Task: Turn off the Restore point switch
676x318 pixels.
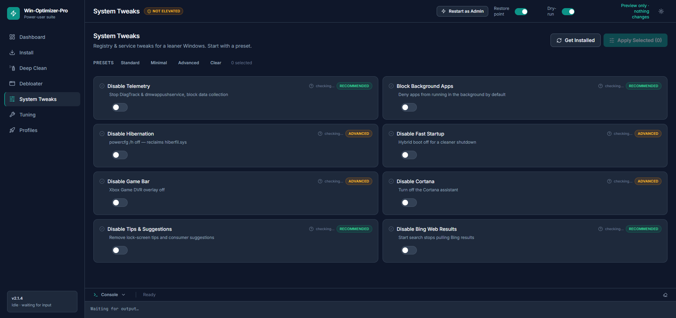Action: [521, 12]
